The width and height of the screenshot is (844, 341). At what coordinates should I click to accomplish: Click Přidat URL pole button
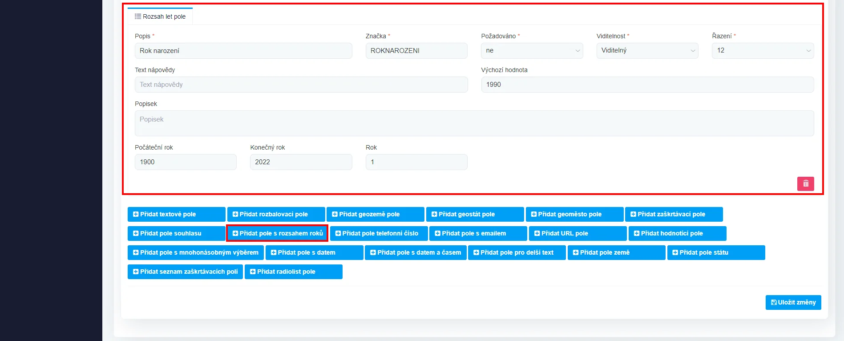(x=577, y=233)
